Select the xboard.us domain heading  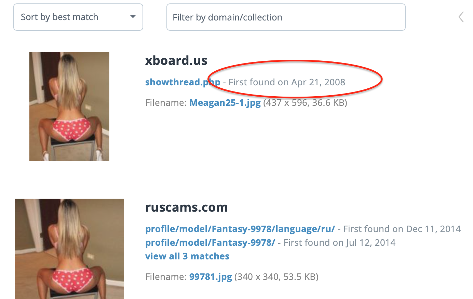(176, 60)
